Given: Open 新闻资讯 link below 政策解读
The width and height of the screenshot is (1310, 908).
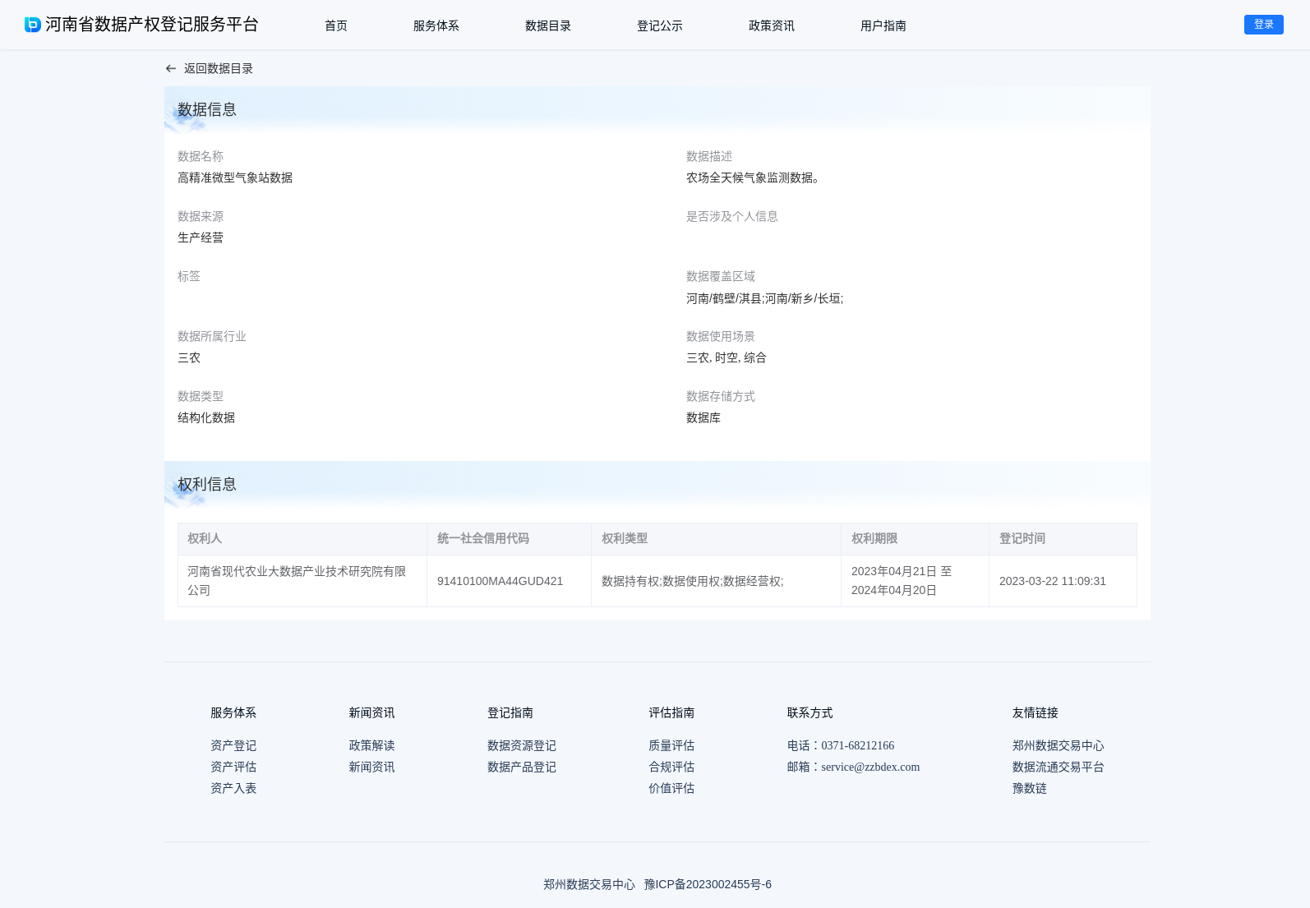Looking at the screenshot, I should coord(371,767).
